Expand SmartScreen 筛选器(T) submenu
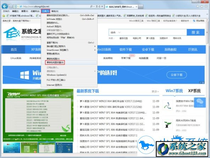Screen dimensions: 210x158 click(69, 50)
